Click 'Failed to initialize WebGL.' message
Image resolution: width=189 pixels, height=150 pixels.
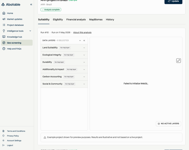(136, 83)
